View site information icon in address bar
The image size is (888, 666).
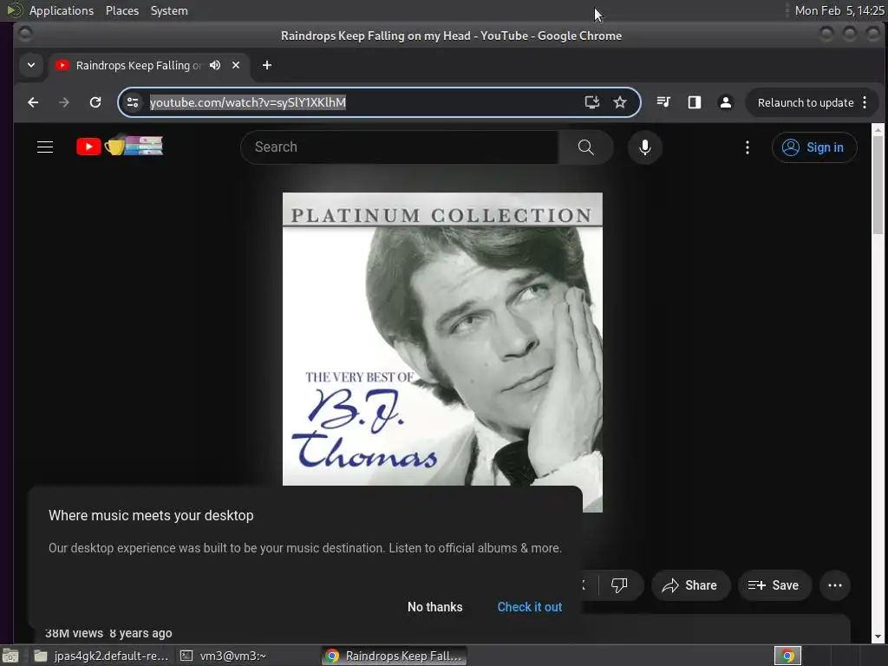(x=133, y=102)
